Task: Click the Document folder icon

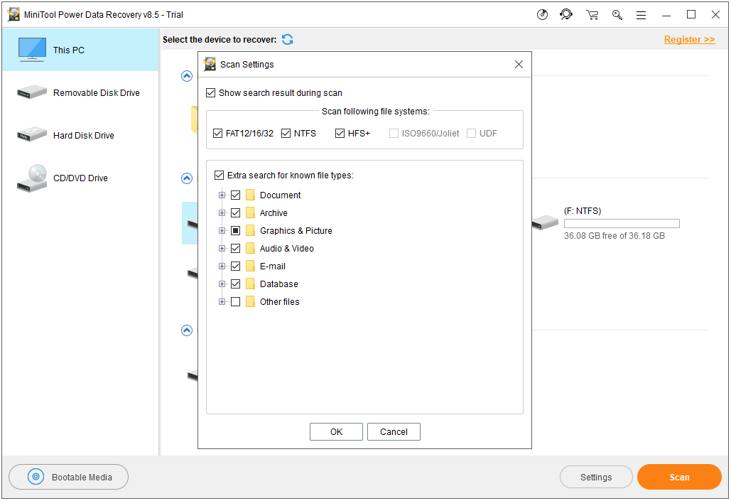Action: coord(250,195)
